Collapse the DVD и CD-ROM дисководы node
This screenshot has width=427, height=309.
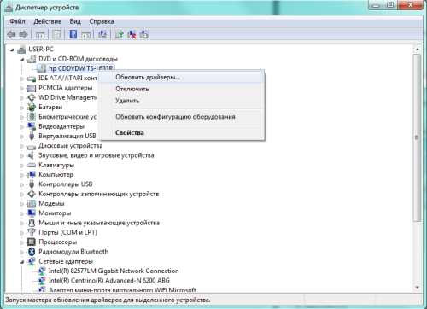pos(22,60)
